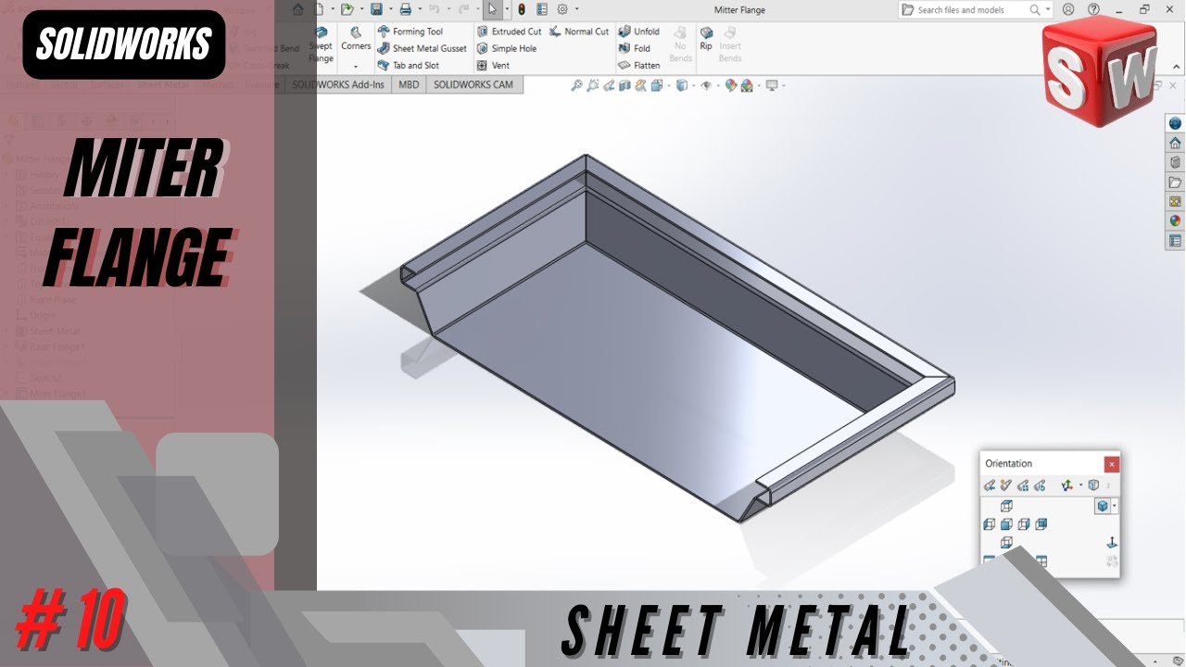This screenshot has width=1186, height=667.
Task: Open the Help question mark icon
Action: point(1093,9)
